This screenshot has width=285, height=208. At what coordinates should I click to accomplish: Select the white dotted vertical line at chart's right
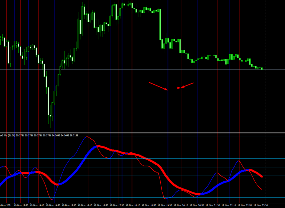(266, 102)
